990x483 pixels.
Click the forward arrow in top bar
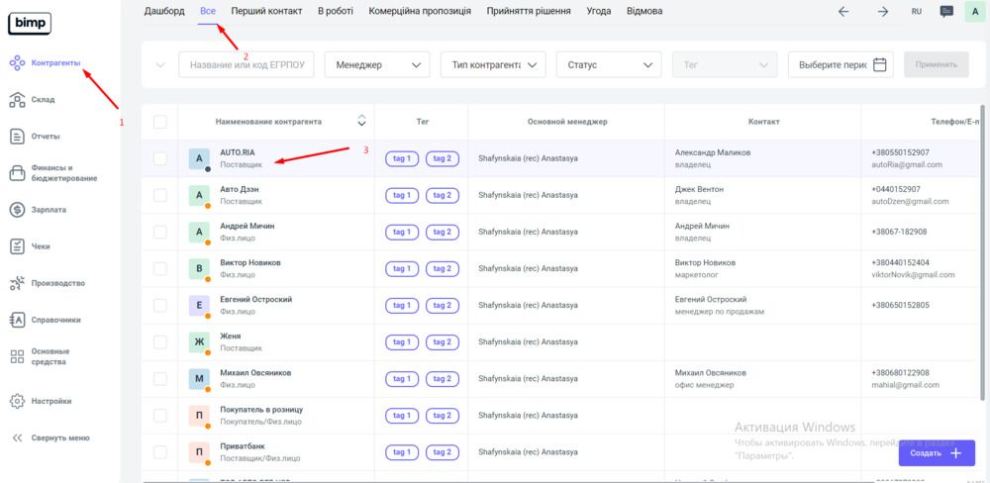point(882,12)
